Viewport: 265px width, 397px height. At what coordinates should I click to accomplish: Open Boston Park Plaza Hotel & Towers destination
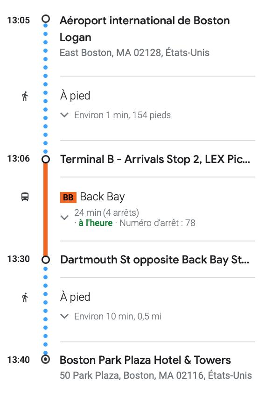(145, 360)
